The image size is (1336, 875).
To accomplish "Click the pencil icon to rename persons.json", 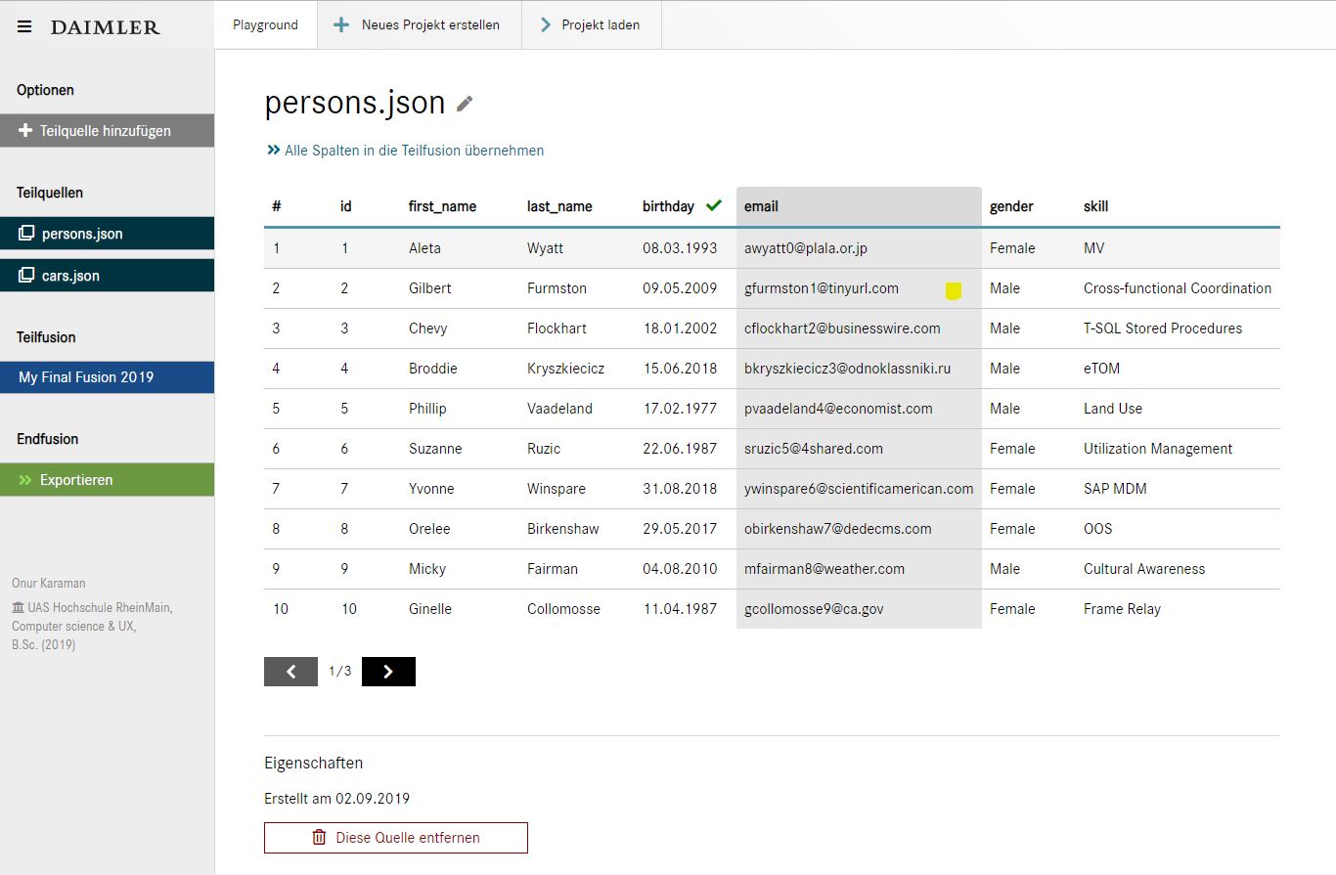I will click(465, 102).
